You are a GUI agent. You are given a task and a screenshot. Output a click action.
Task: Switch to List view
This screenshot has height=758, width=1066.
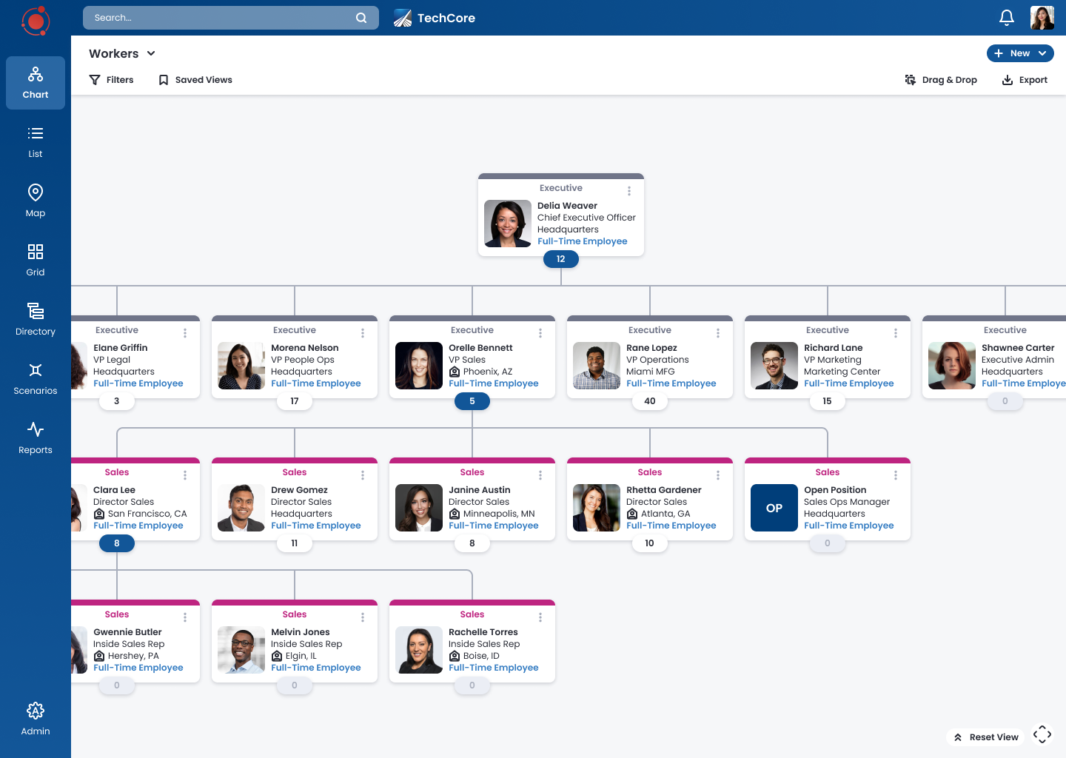(x=35, y=141)
